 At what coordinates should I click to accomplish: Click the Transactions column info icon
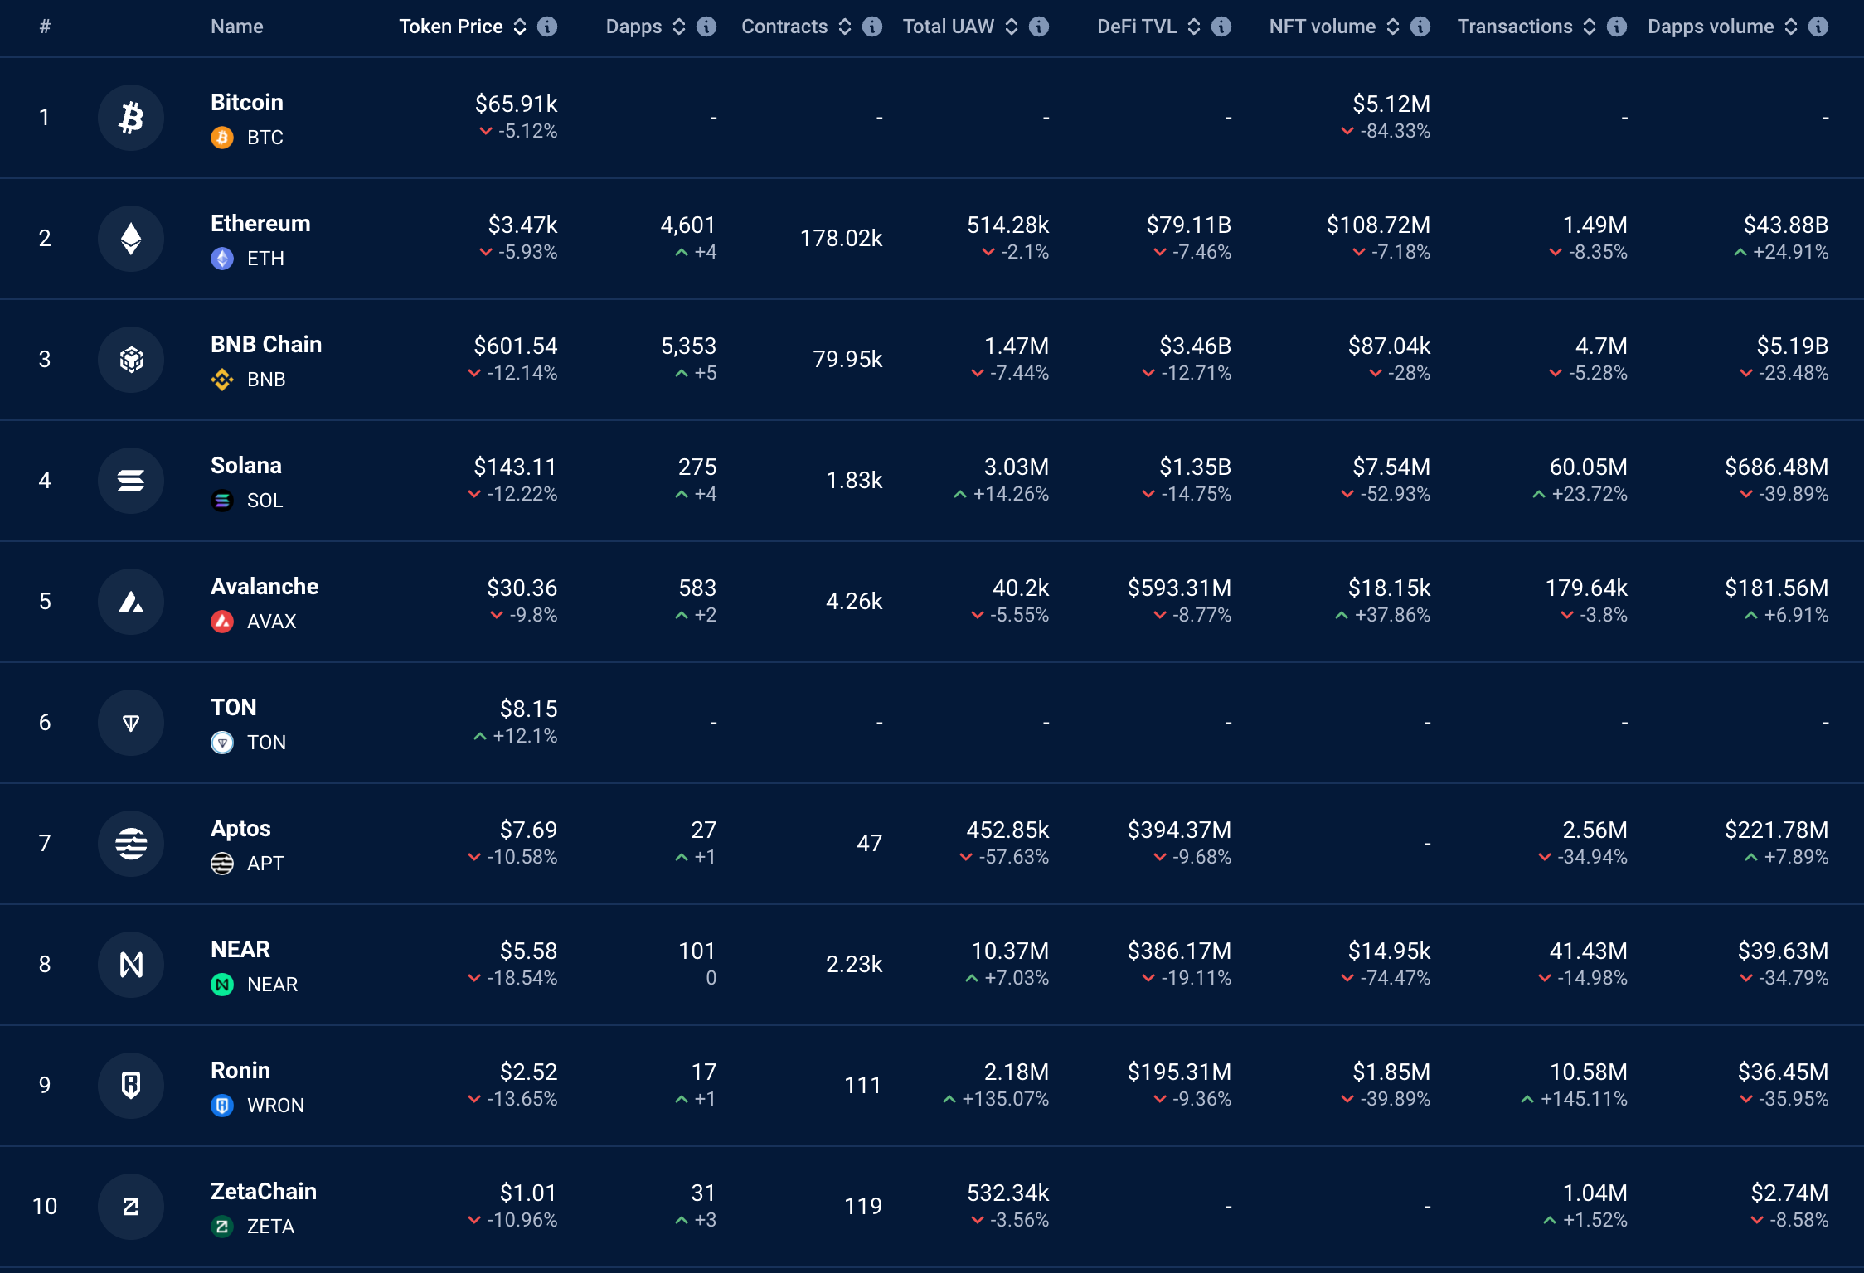[1617, 27]
